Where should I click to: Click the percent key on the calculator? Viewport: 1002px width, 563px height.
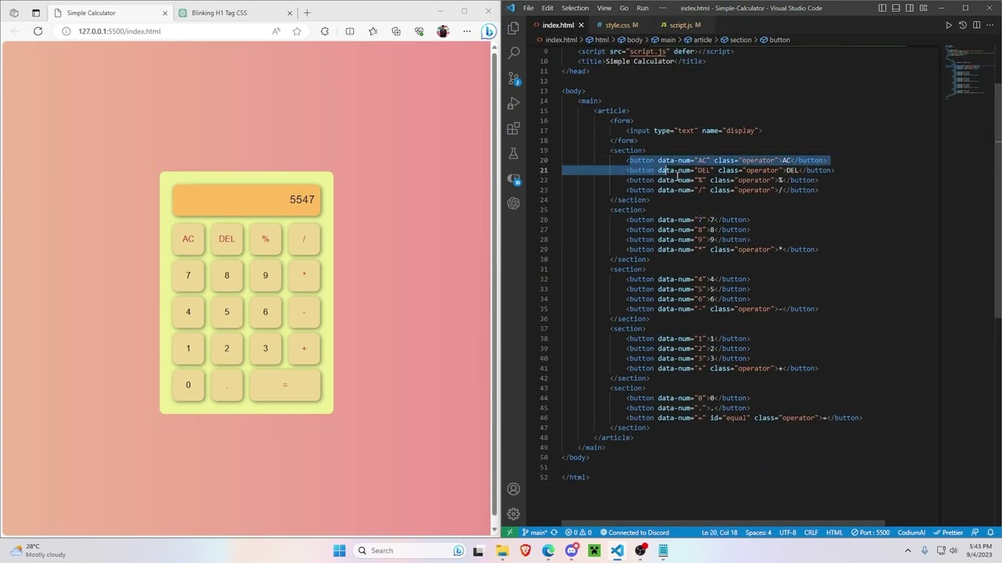265,239
